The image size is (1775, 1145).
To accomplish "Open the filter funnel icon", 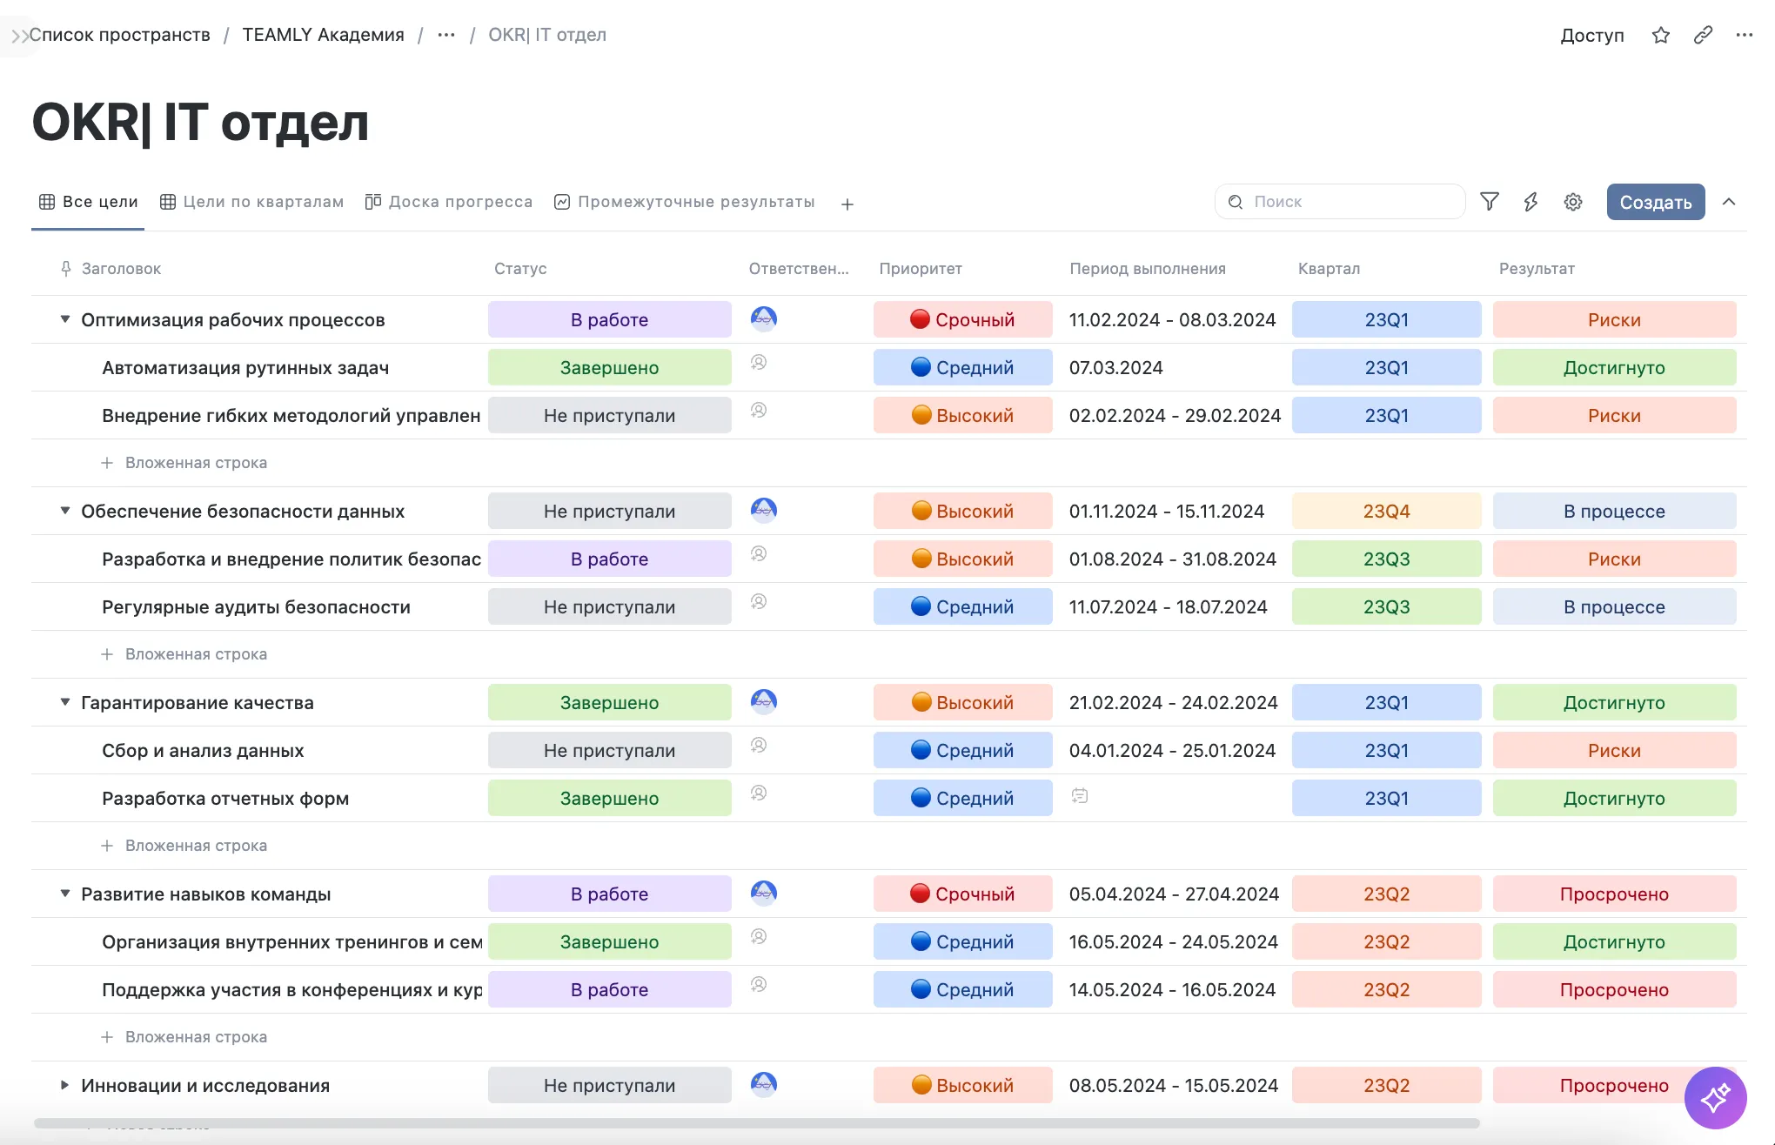I will click(1489, 202).
